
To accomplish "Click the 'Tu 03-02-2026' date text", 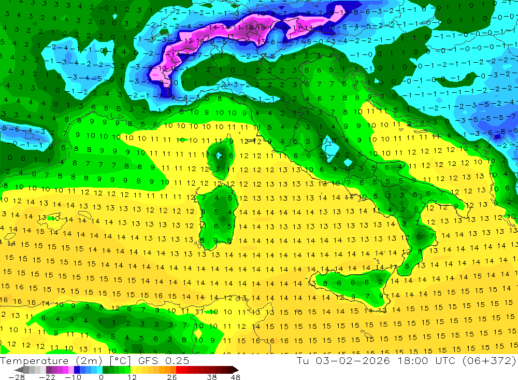I will pos(343,360).
